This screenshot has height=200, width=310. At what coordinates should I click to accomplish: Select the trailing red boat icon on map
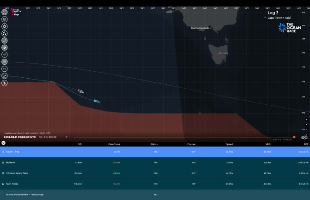(81, 91)
